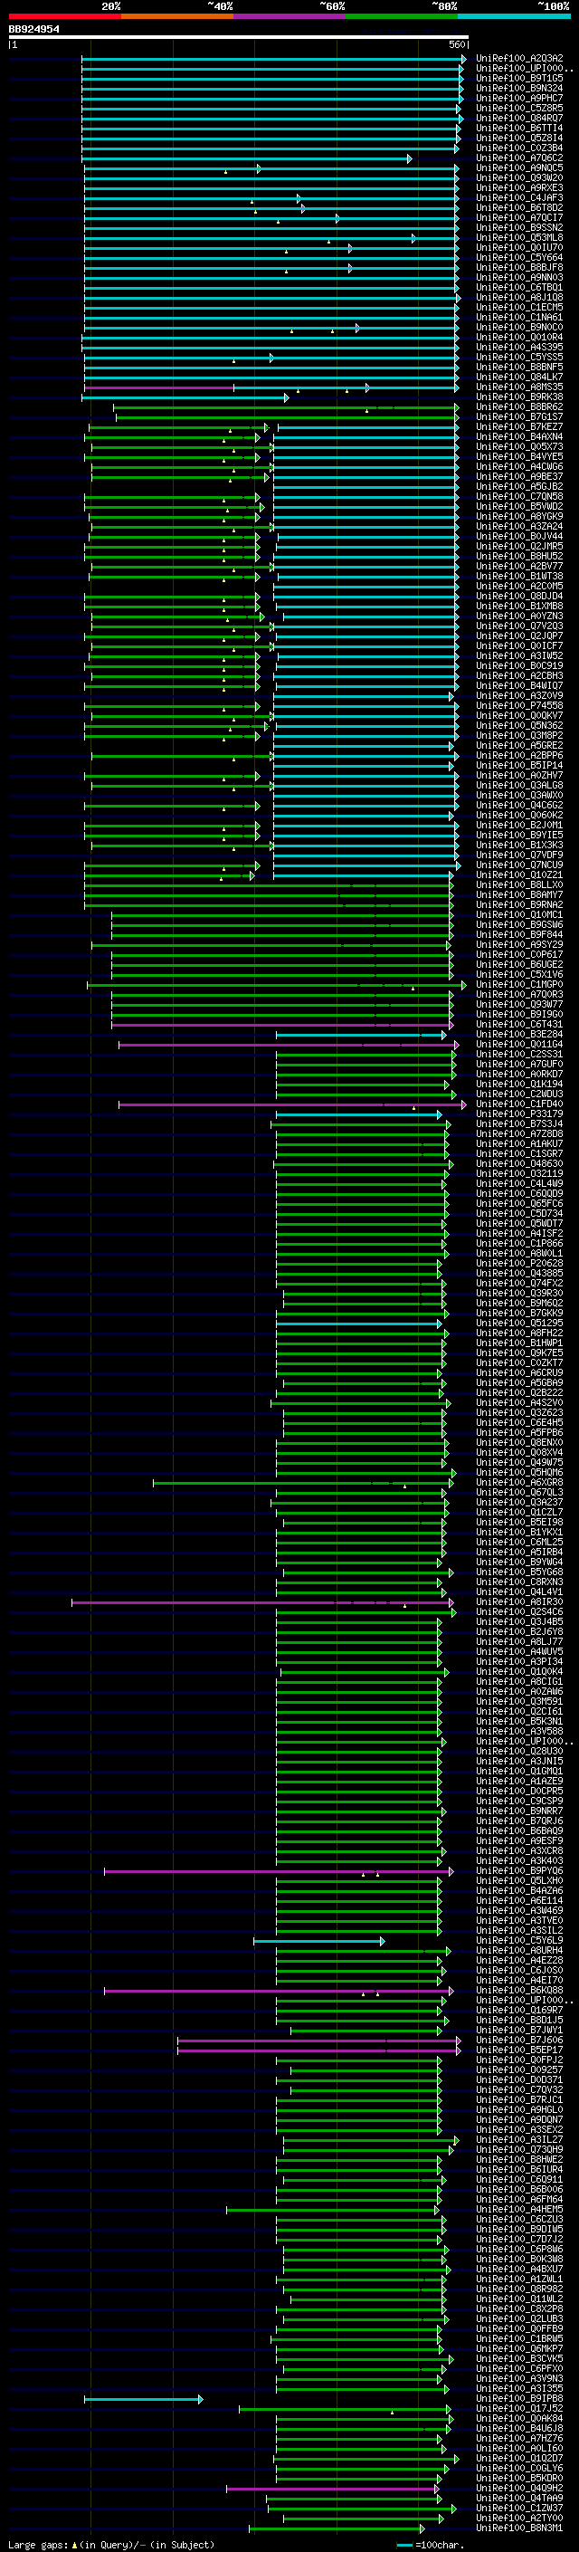
Task: Click the label UniRef100_A8MS35
Action: (519, 387)
